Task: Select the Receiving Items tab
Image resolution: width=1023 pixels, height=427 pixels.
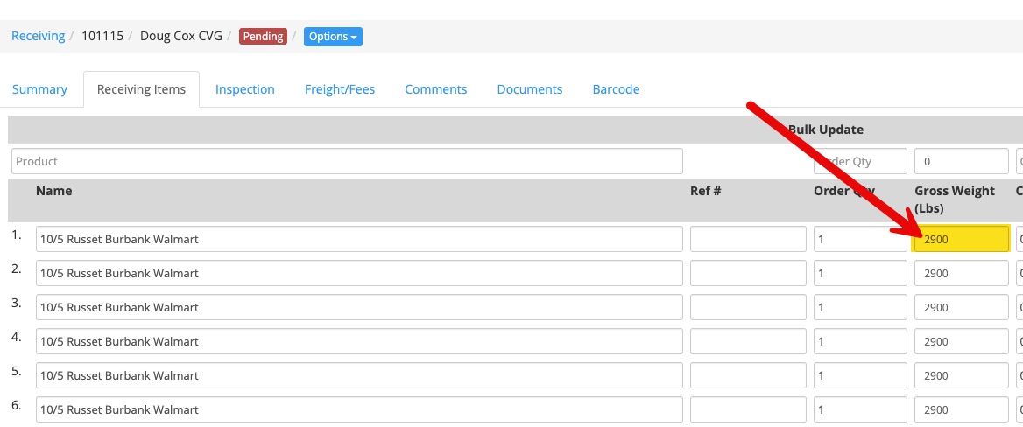Action: click(x=141, y=89)
